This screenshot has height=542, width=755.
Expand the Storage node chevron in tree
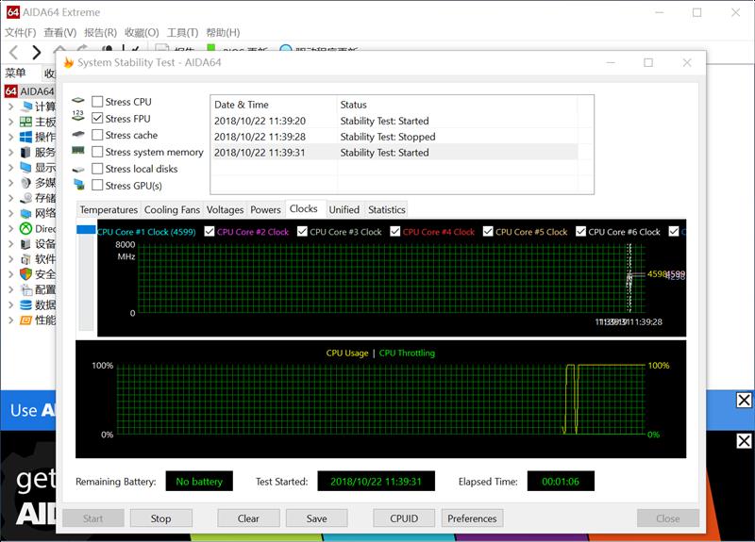point(10,198)
